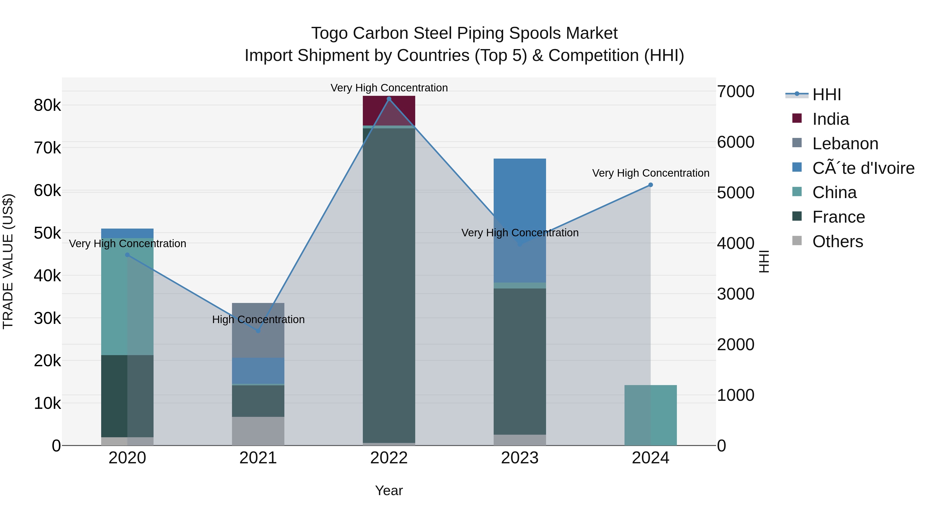Click the 2023 x-axis tick label
929x523 pixels.
click(x=520, y=458)
